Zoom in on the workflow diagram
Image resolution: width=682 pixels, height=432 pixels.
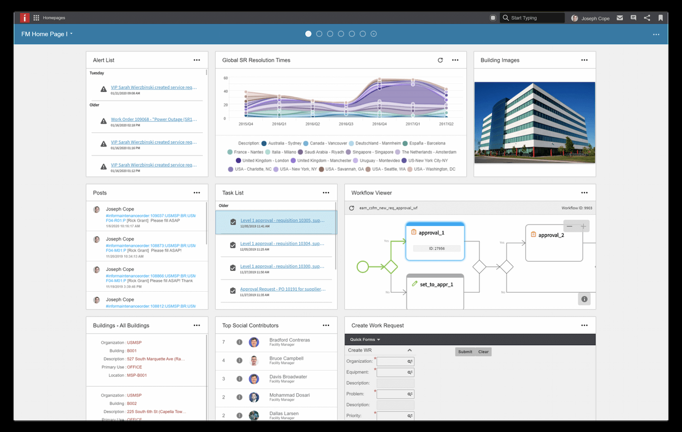(583, 226)
